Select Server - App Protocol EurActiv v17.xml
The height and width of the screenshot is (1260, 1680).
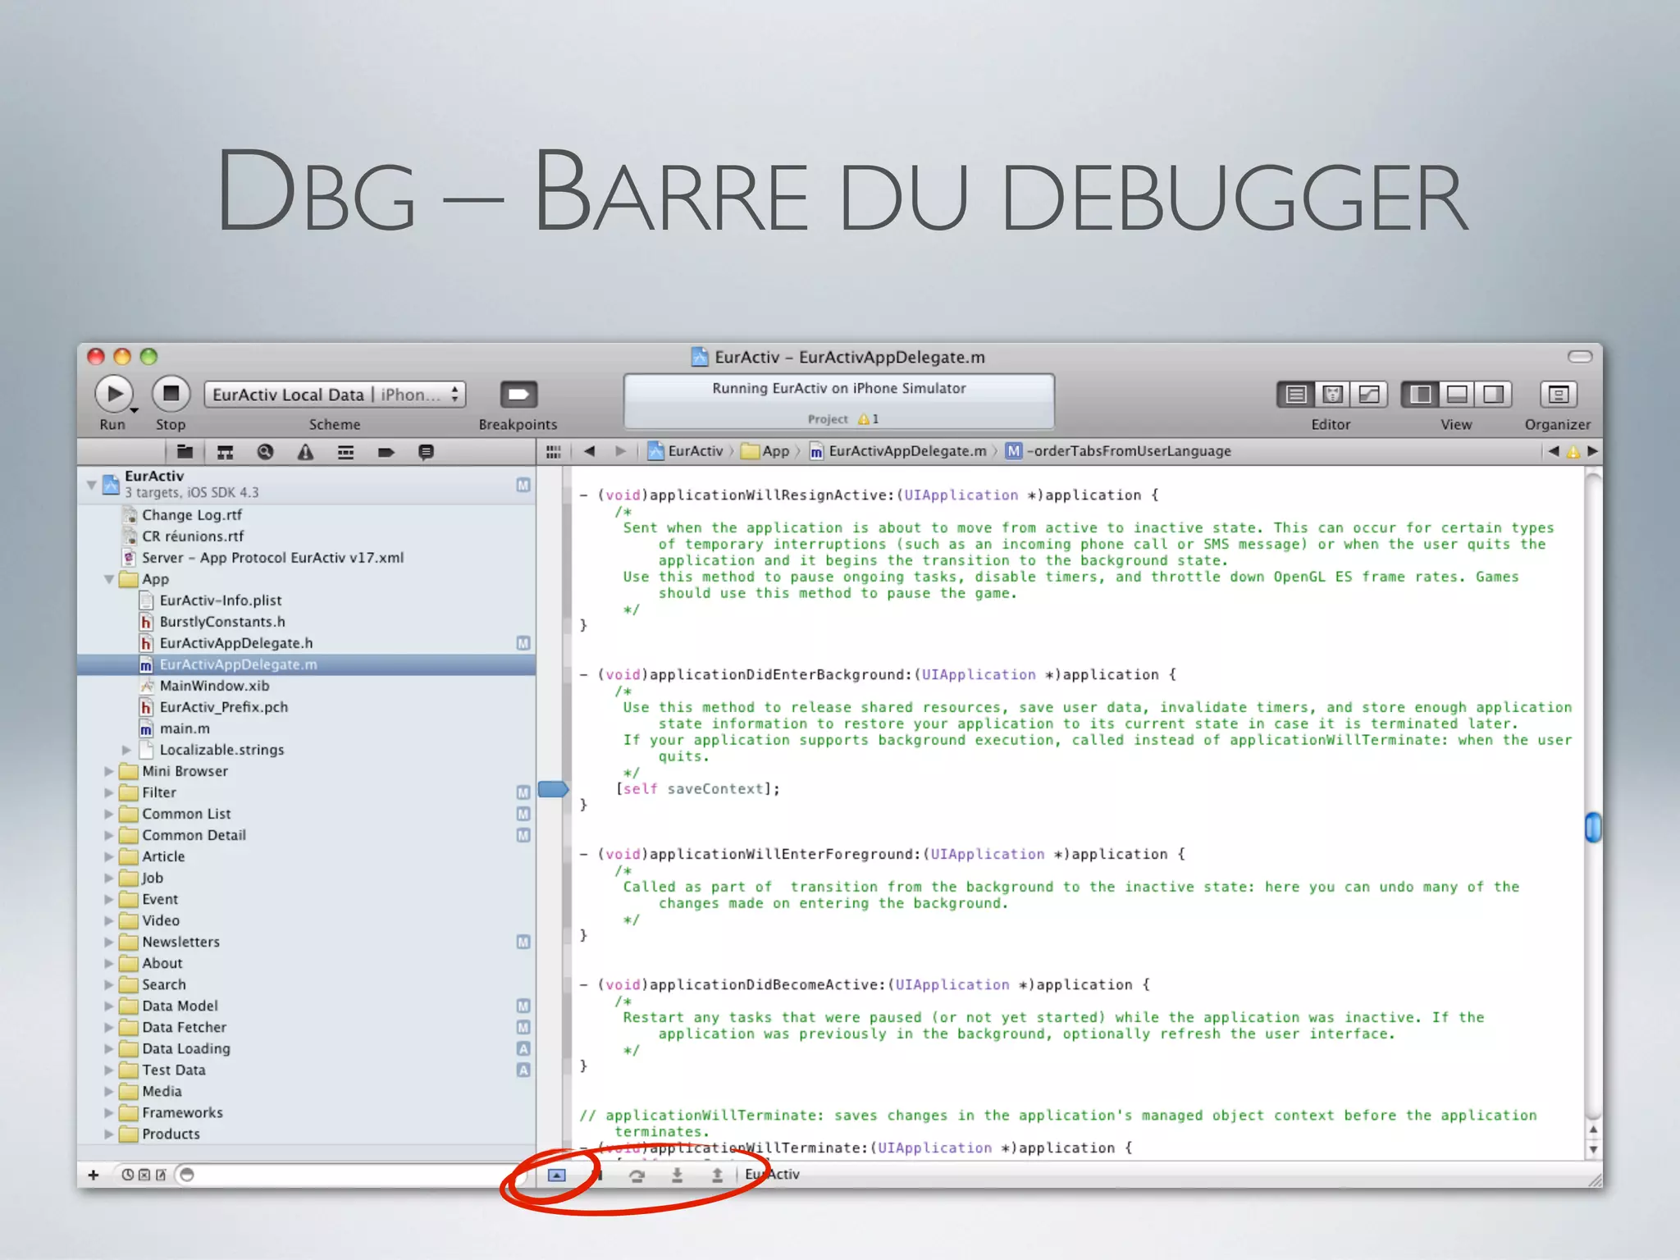click(x=306, y=558)
